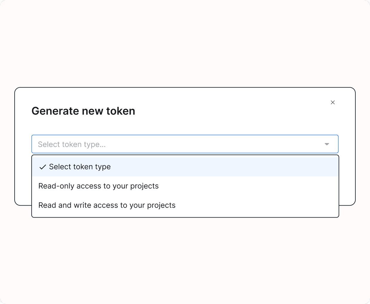Click the blue-outlined token type field
The height and width of the screenshot is (304, 370).
pyautogui.click(x=185, y=144)
